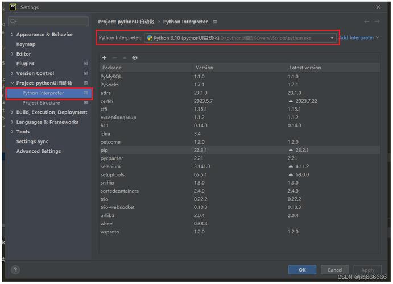The width and height of the screenshot is (393, 284).
Task: Click the upgrade package arrow icon
Action: [x=125, y=58]
